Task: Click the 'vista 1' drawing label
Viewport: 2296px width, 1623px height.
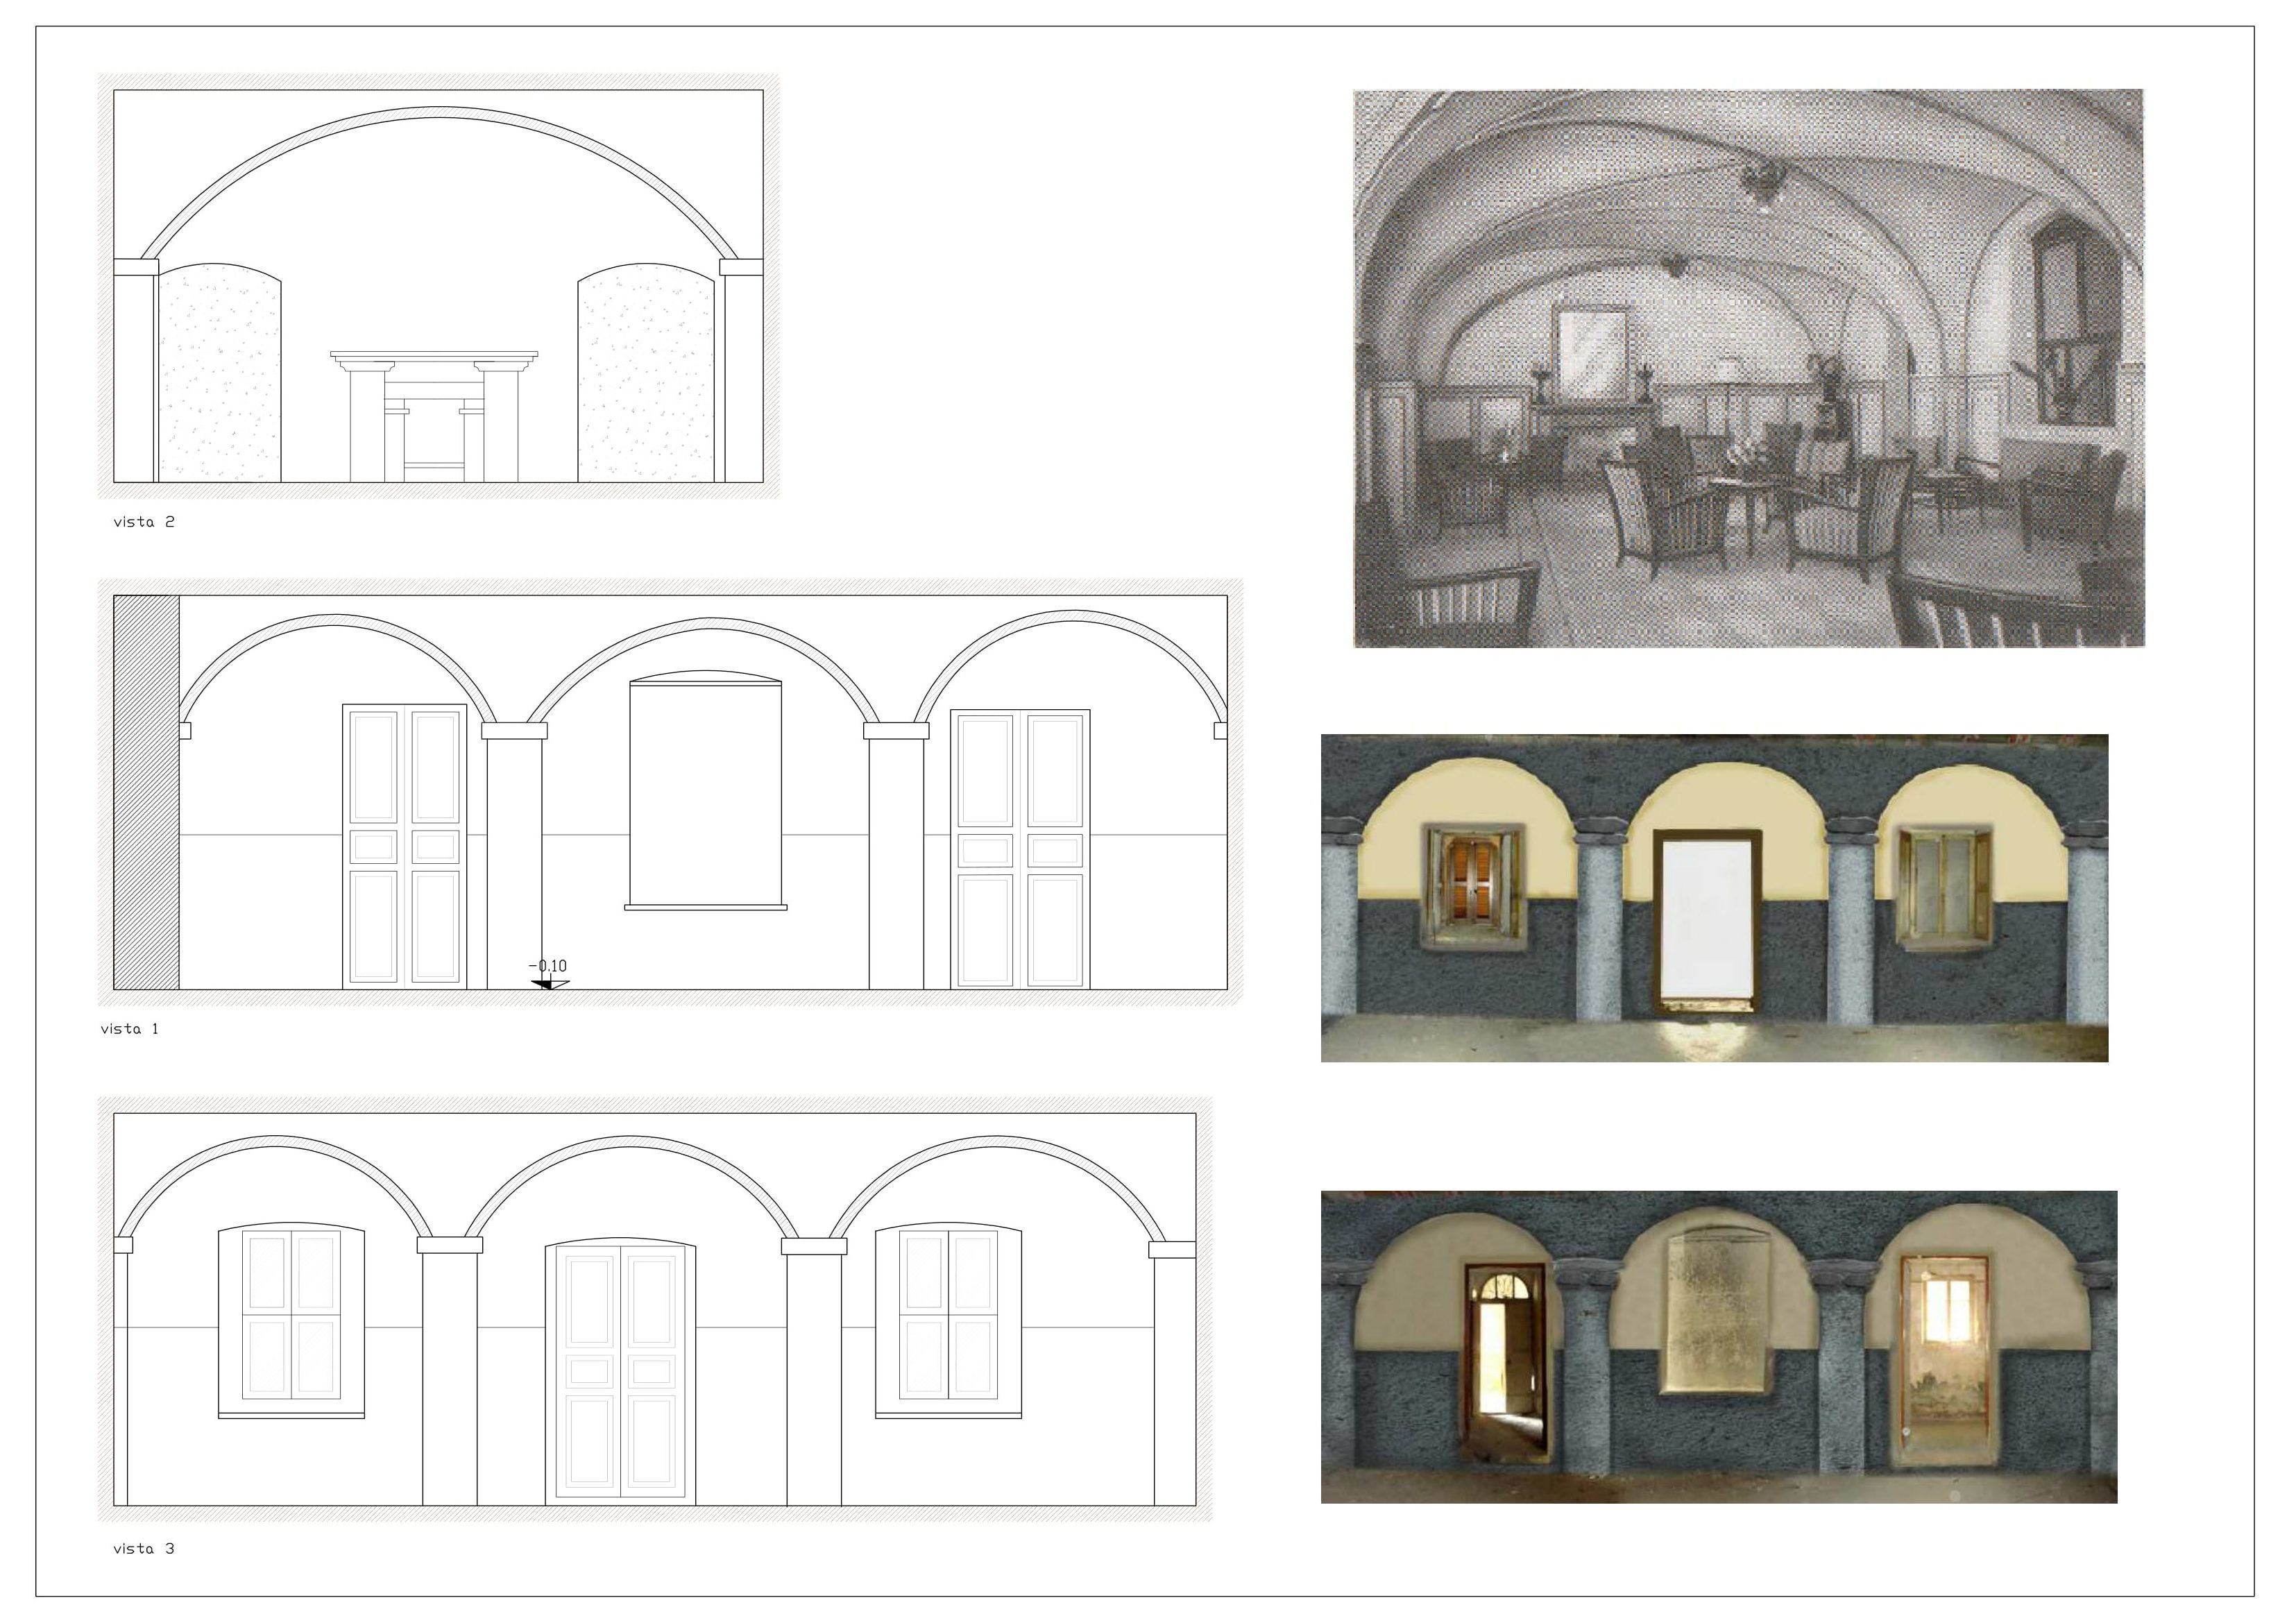Action: [x=129, y=1029]
